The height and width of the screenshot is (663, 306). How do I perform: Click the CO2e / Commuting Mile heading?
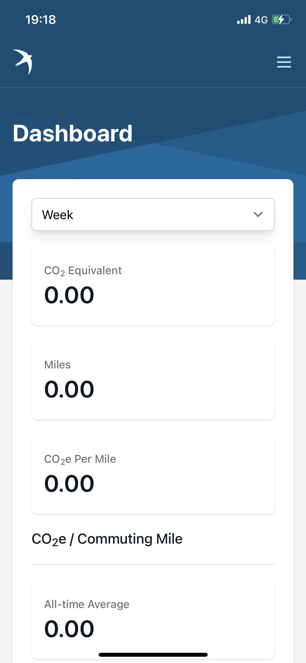pos(107,539)
